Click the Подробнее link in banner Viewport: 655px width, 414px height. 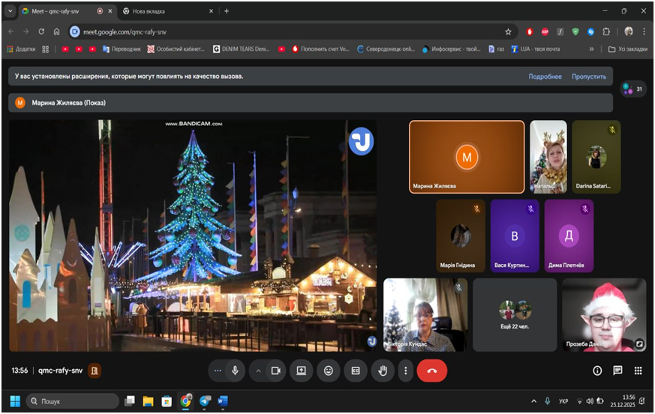coord(545,76)
